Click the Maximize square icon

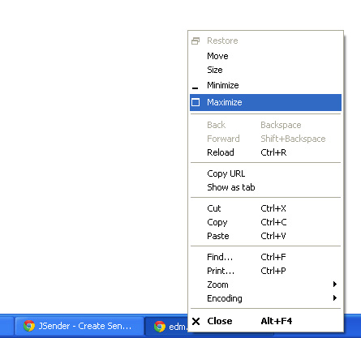(x=196, y=102)
